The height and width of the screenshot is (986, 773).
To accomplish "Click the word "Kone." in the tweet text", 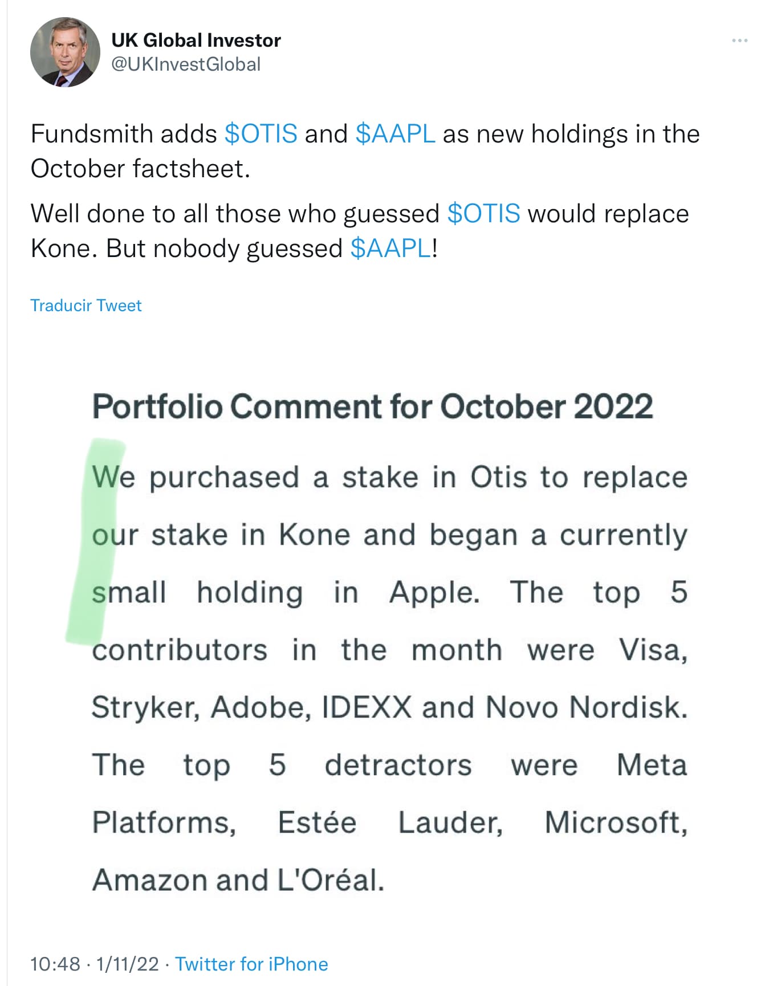I will (64, 248).
